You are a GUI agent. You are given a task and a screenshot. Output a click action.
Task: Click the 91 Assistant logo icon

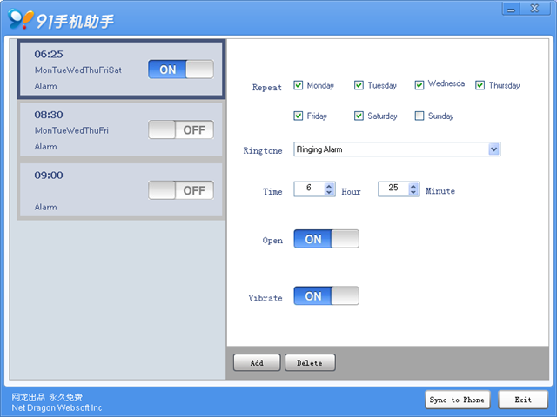coord(21,19)
